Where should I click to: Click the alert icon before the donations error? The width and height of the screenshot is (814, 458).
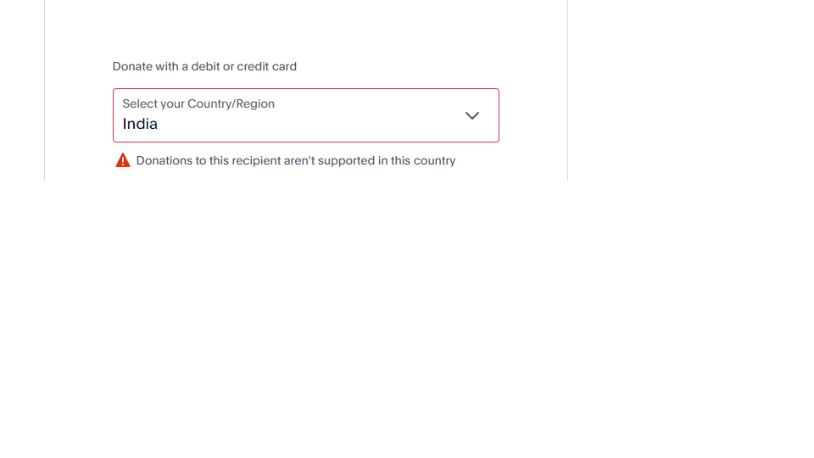click(x=123, y=160)
